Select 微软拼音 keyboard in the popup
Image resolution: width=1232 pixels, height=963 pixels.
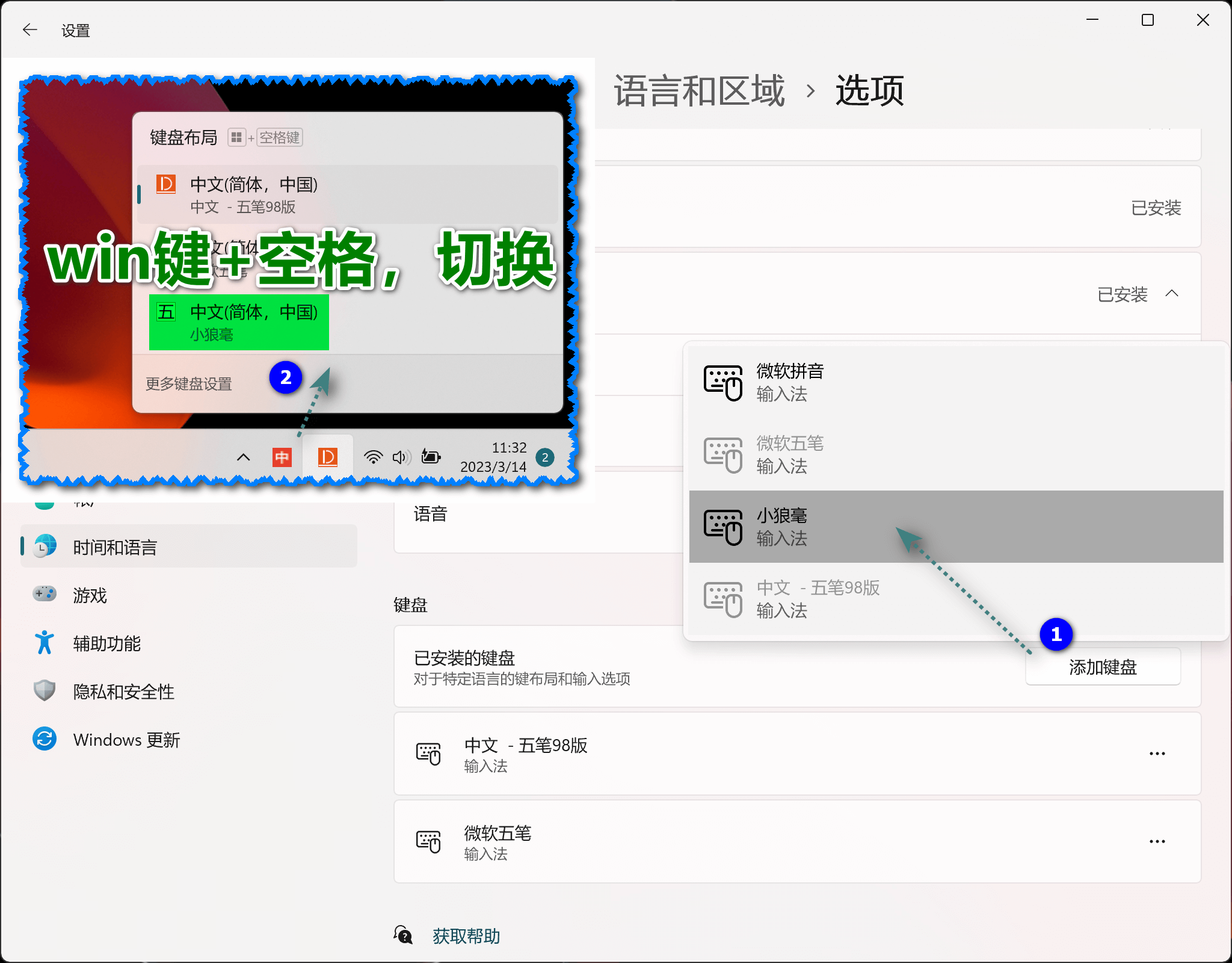click(956, 382)
